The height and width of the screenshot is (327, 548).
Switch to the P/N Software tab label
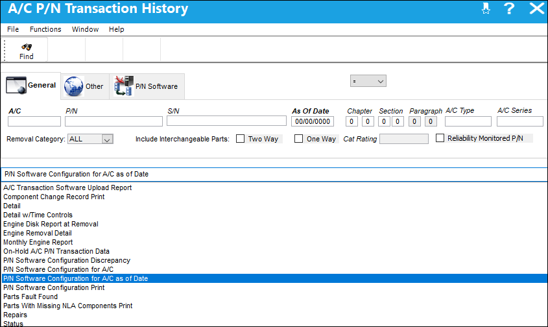156,86
